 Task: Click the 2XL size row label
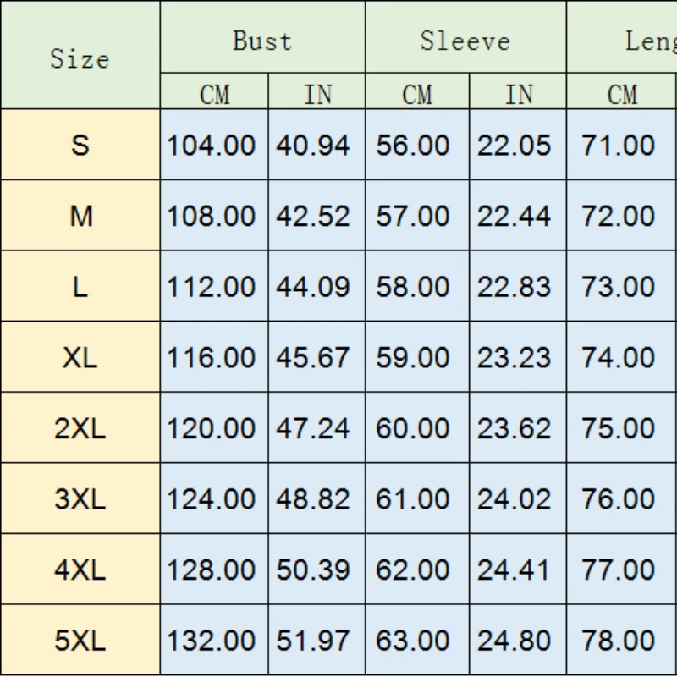80,428
